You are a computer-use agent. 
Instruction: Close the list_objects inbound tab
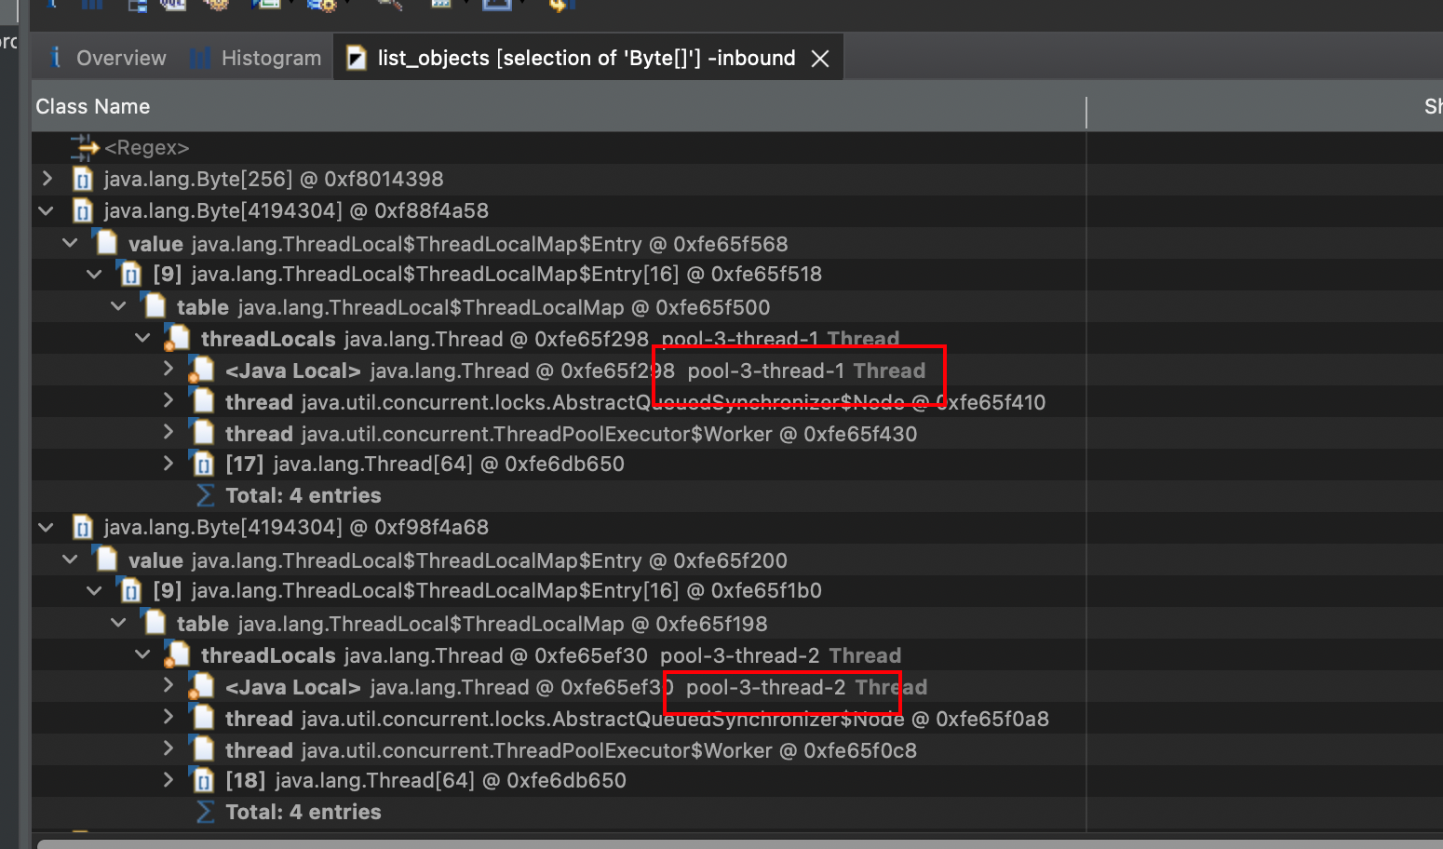point(820,59)
